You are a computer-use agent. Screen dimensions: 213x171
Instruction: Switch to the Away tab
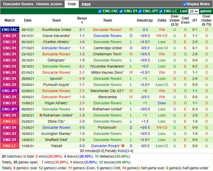[x=86, y=4]
